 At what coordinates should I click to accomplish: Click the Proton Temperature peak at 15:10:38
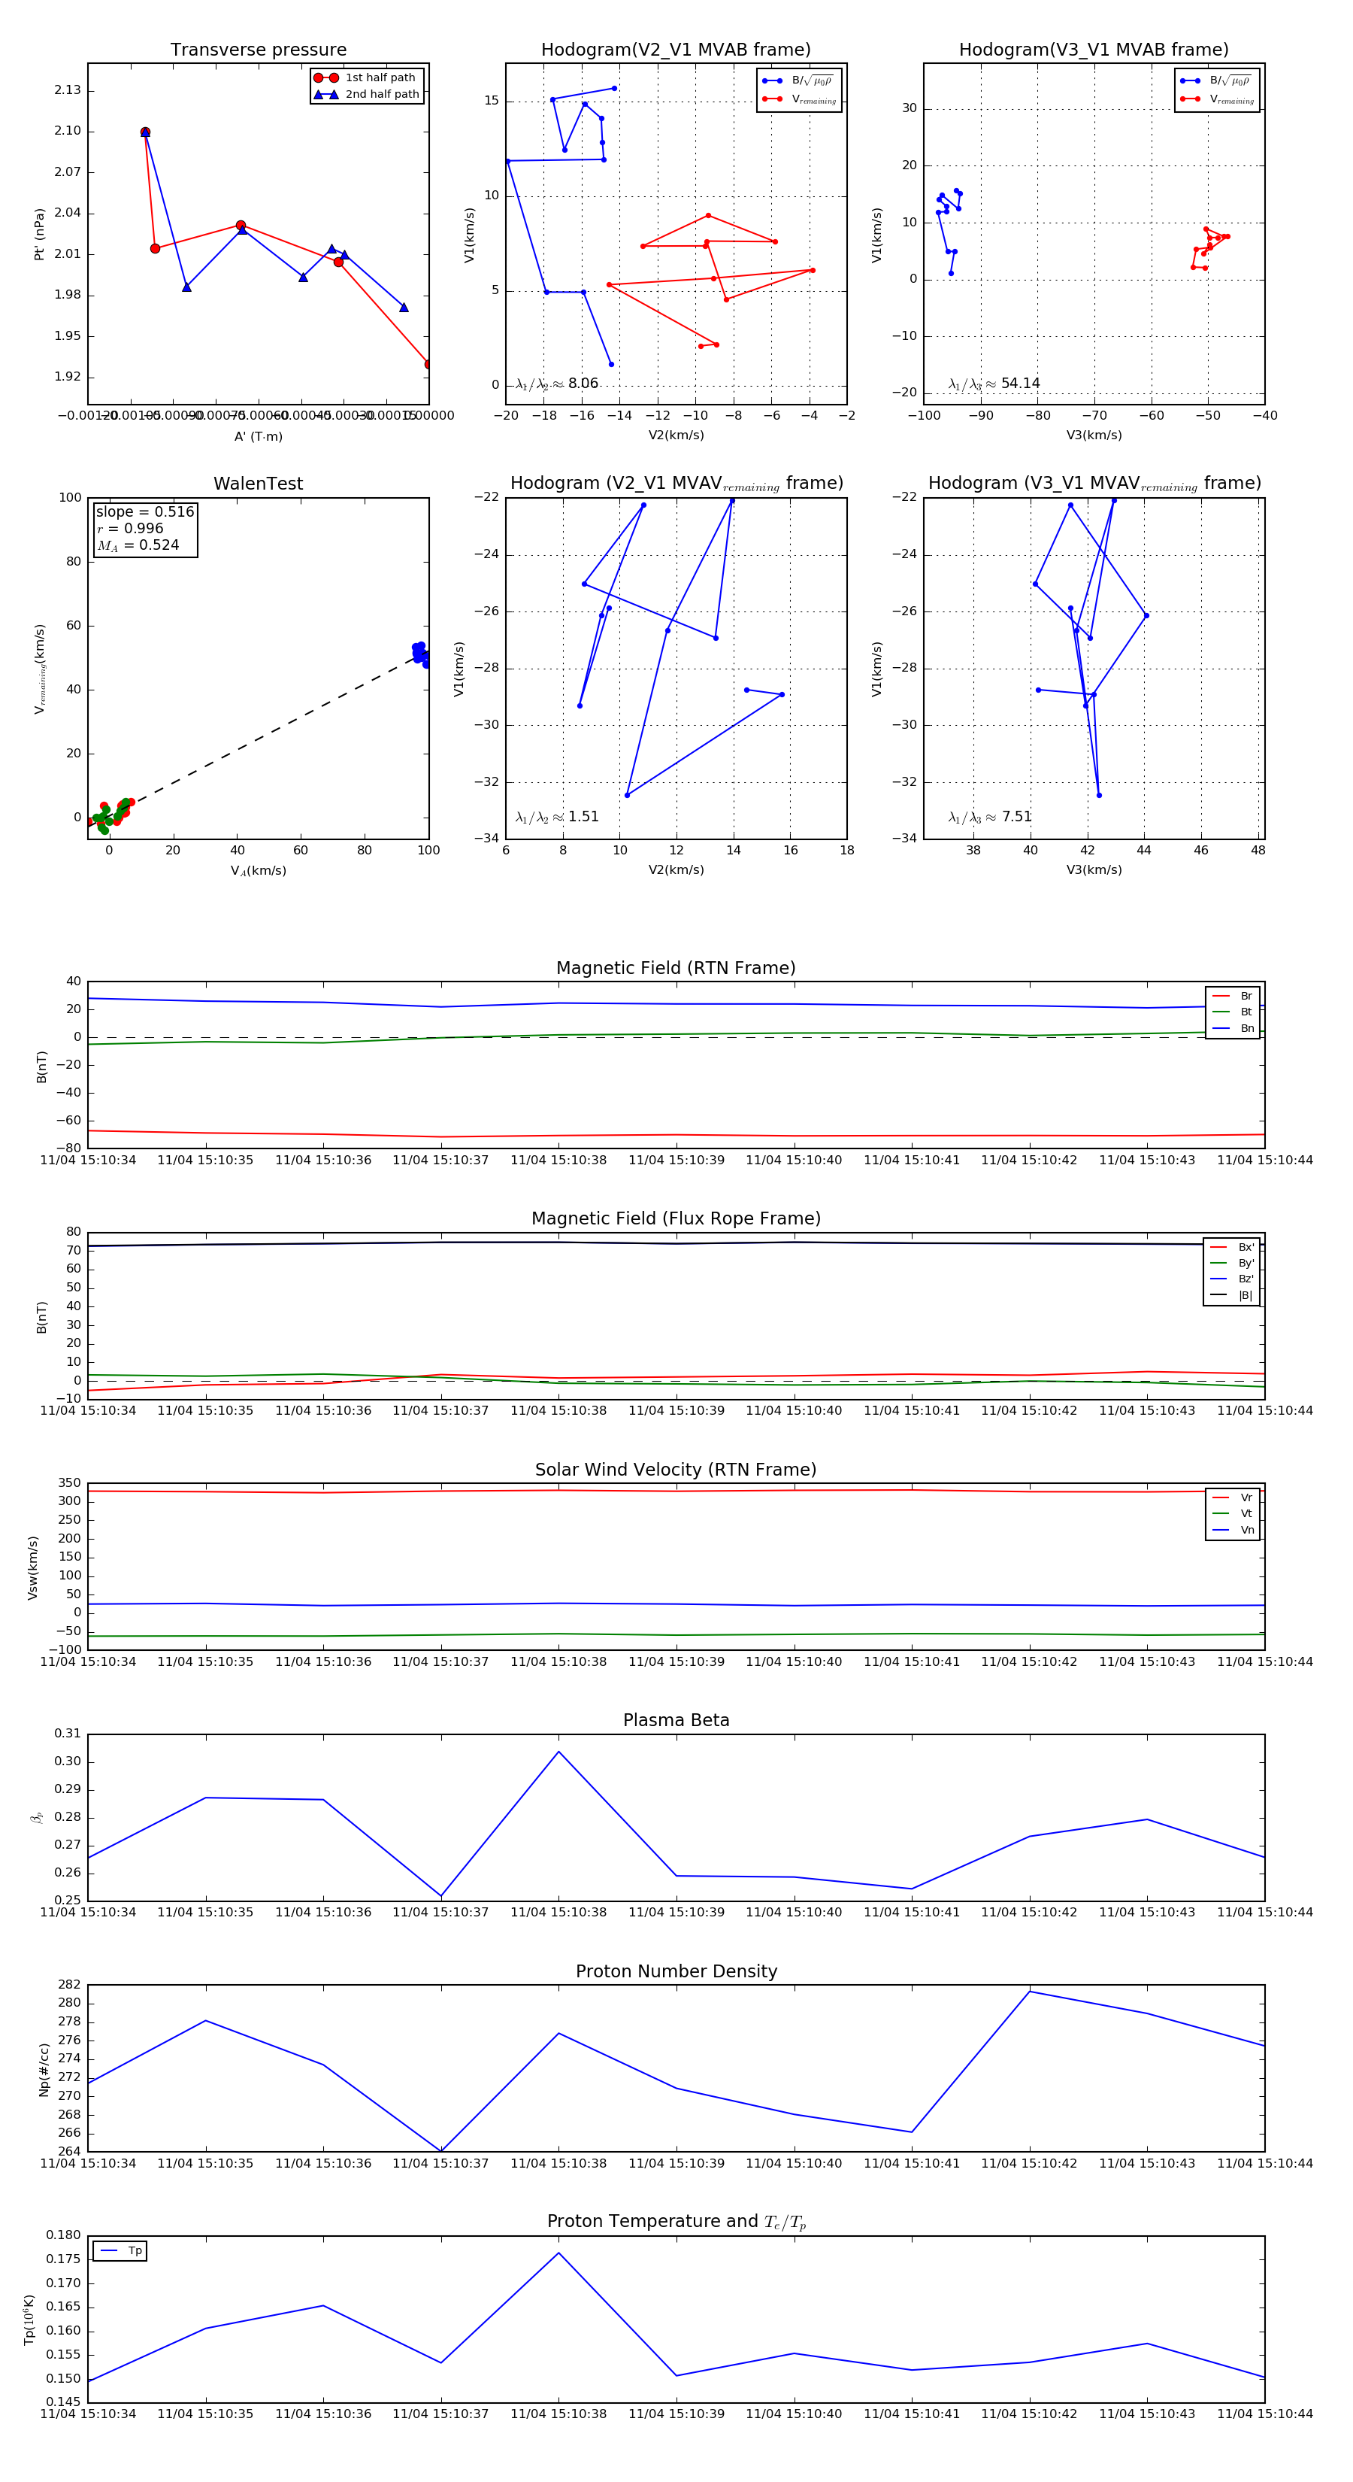558,2253
